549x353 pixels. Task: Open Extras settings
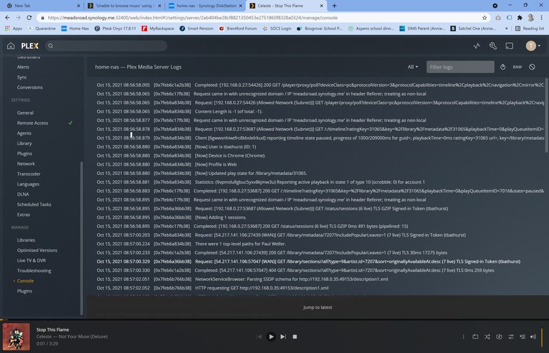pyautogui.click(x=24, y=214)
